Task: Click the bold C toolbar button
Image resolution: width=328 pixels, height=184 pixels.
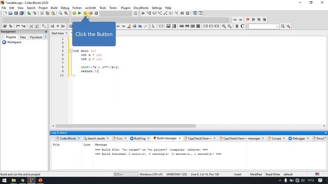Action: [x=242, y=26]
